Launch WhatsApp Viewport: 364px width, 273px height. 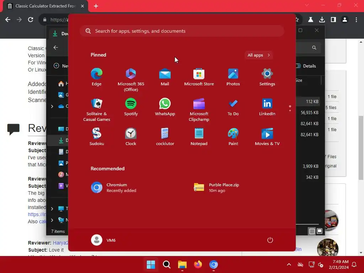(165, 107)
